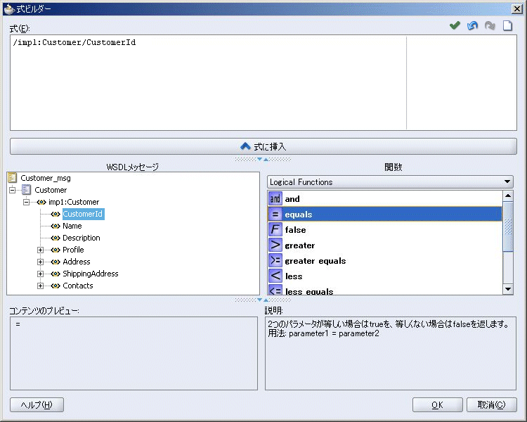Viewport: 527px width, 422px height.
Task: Click the Profile element icon
Action: pos(56,250)
